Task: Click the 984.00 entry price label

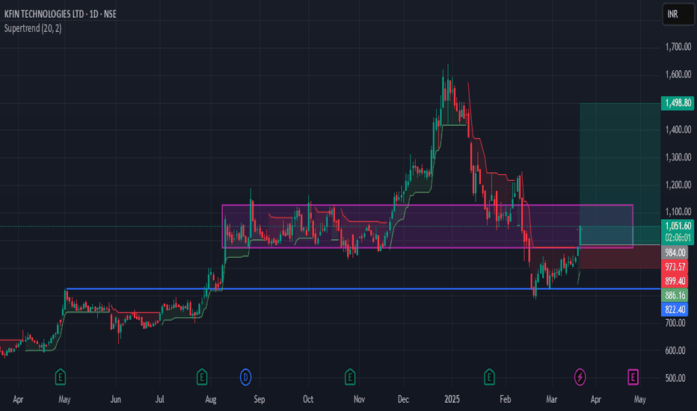Action: click(x=675, y=253)
